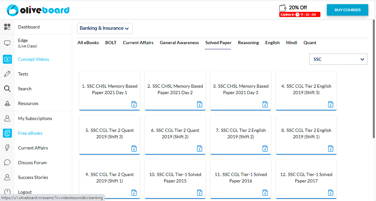This screenshot has height=201, width=376.
Task: Open the SSC exam filter dropdown
Action: pyautogui.click(x=338, y=59)
